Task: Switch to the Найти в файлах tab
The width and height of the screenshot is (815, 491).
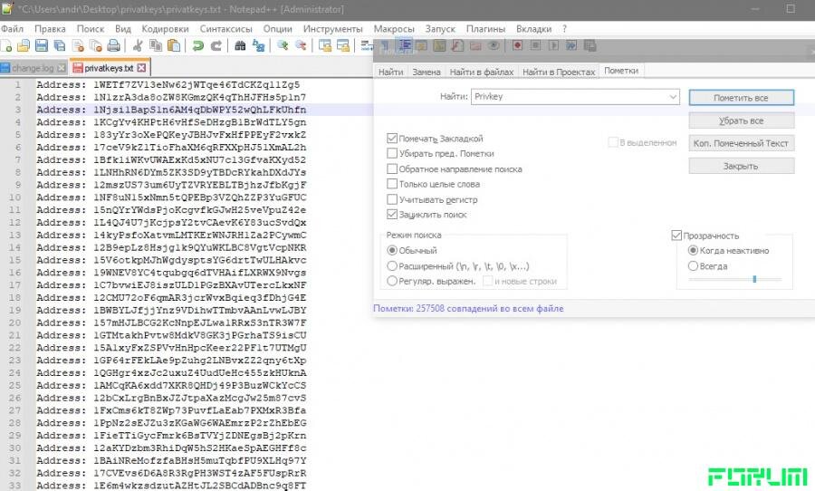Action: click(482, 72)
